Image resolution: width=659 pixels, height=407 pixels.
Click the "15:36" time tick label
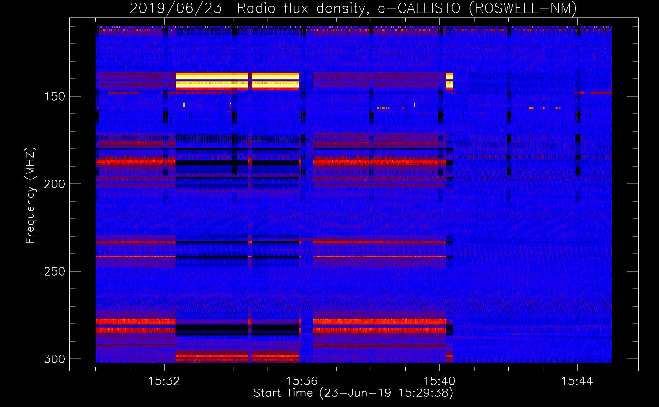click(x=302, y=381)
